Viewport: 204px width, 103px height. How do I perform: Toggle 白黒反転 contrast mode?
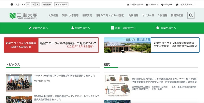tap(47, 5)
